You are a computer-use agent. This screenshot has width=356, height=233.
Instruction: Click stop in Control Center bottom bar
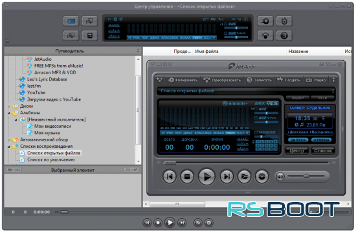158,223
